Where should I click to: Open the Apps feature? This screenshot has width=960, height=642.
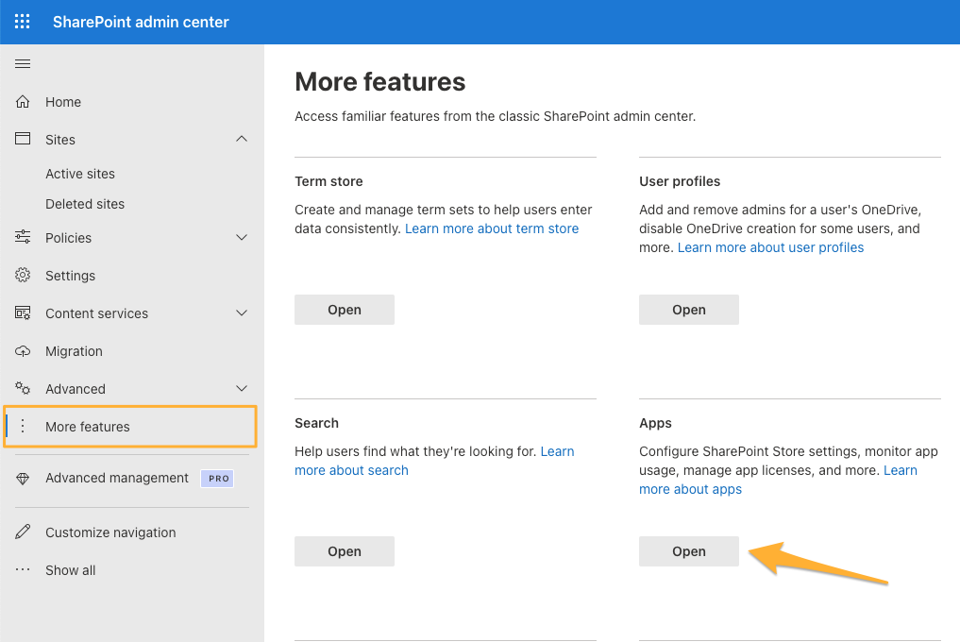tap(688, 550)
